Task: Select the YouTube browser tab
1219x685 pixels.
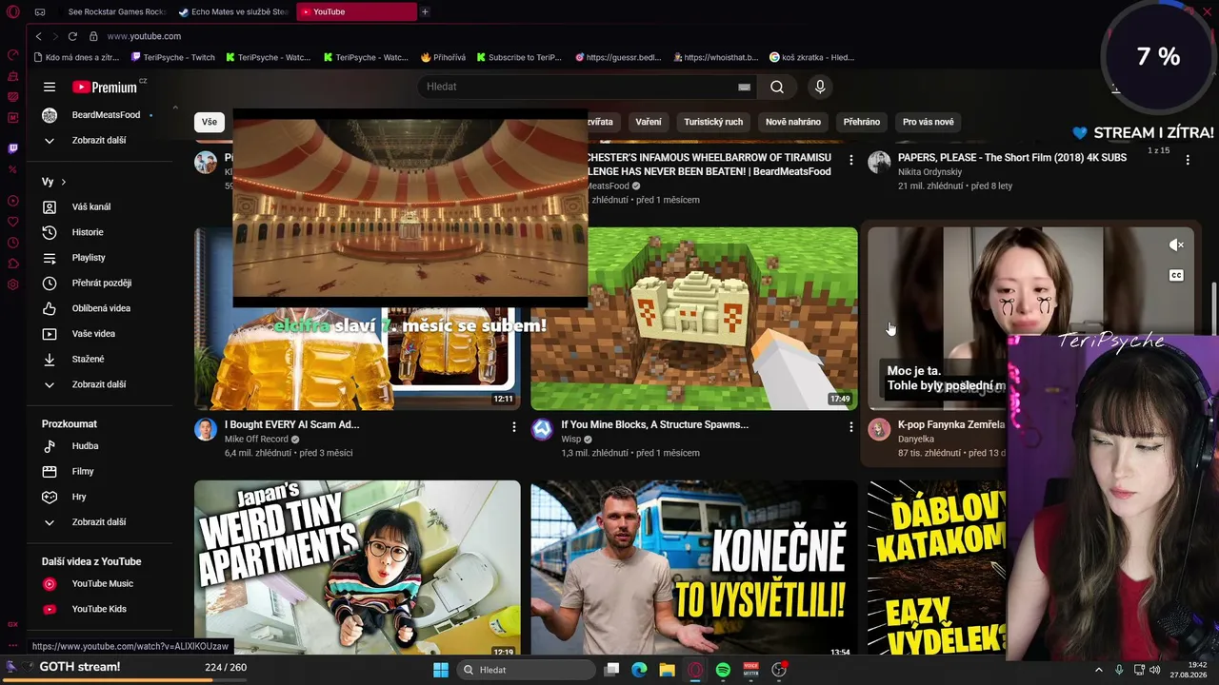Action: [x=356, y=11]
